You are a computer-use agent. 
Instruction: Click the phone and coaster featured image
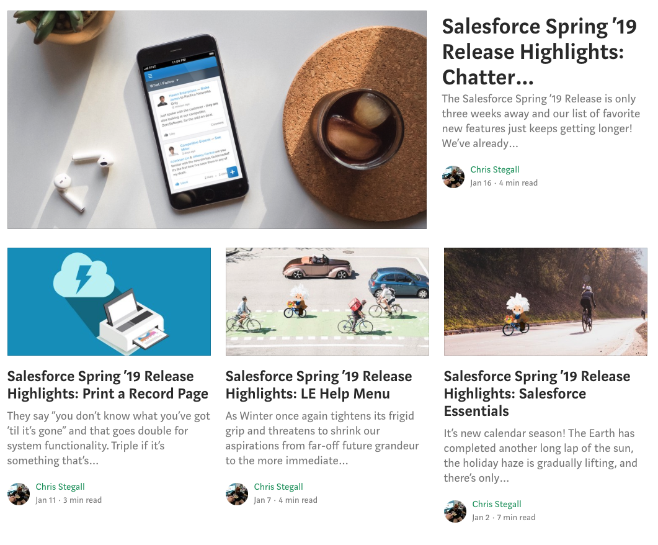click(217, 120)
